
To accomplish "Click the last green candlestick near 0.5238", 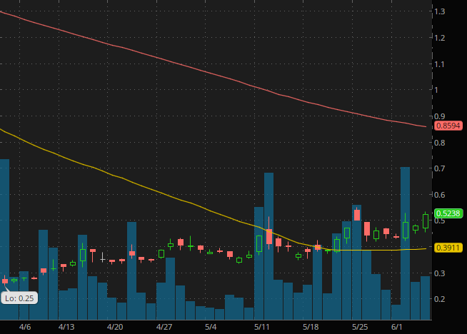I will click(426, 221).
